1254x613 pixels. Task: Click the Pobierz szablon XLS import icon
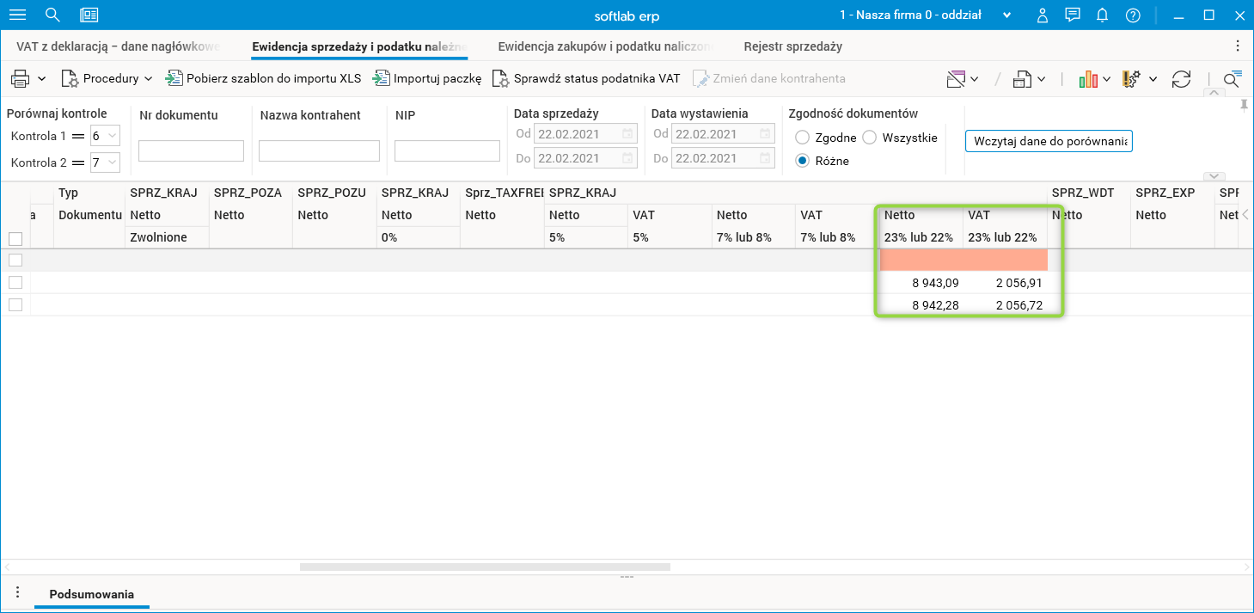[174, 78]
